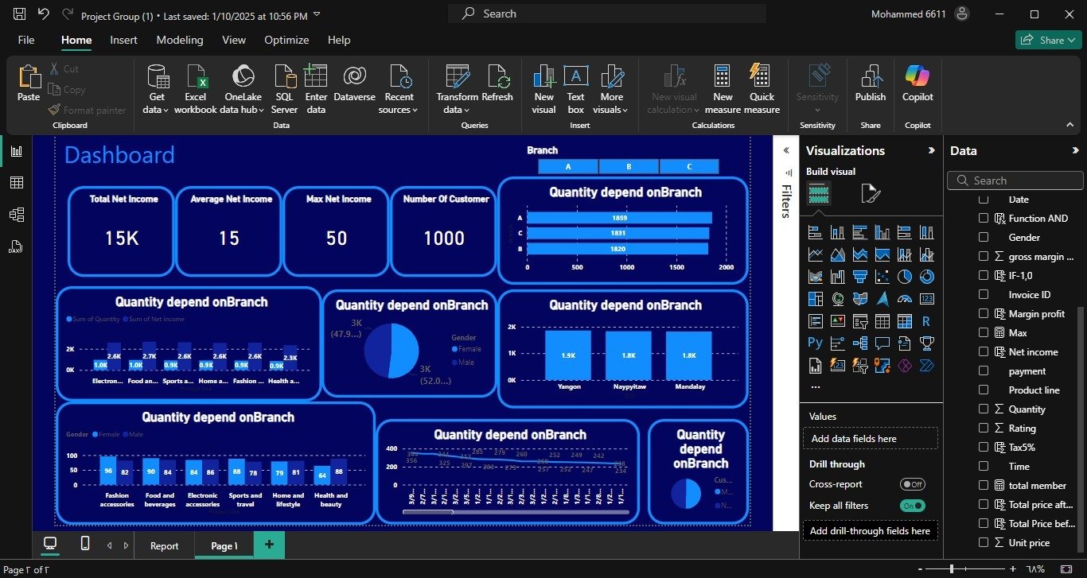This screenshot has width=1087, height=578.
Task: Open the Share dropdown button
Action: 1048,40
